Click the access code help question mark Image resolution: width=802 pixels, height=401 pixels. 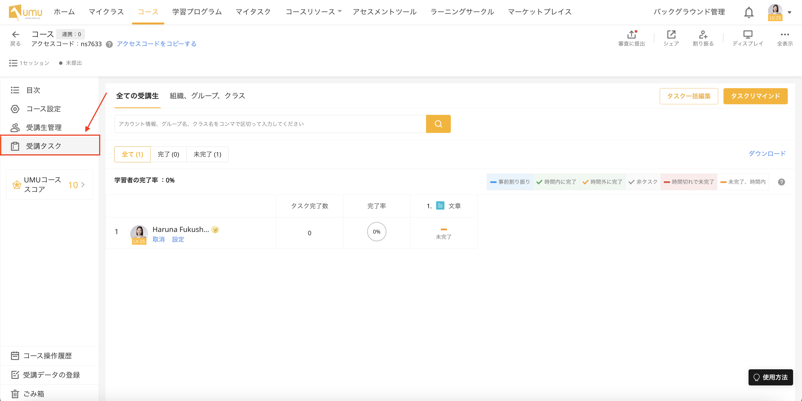pos(109,44)
